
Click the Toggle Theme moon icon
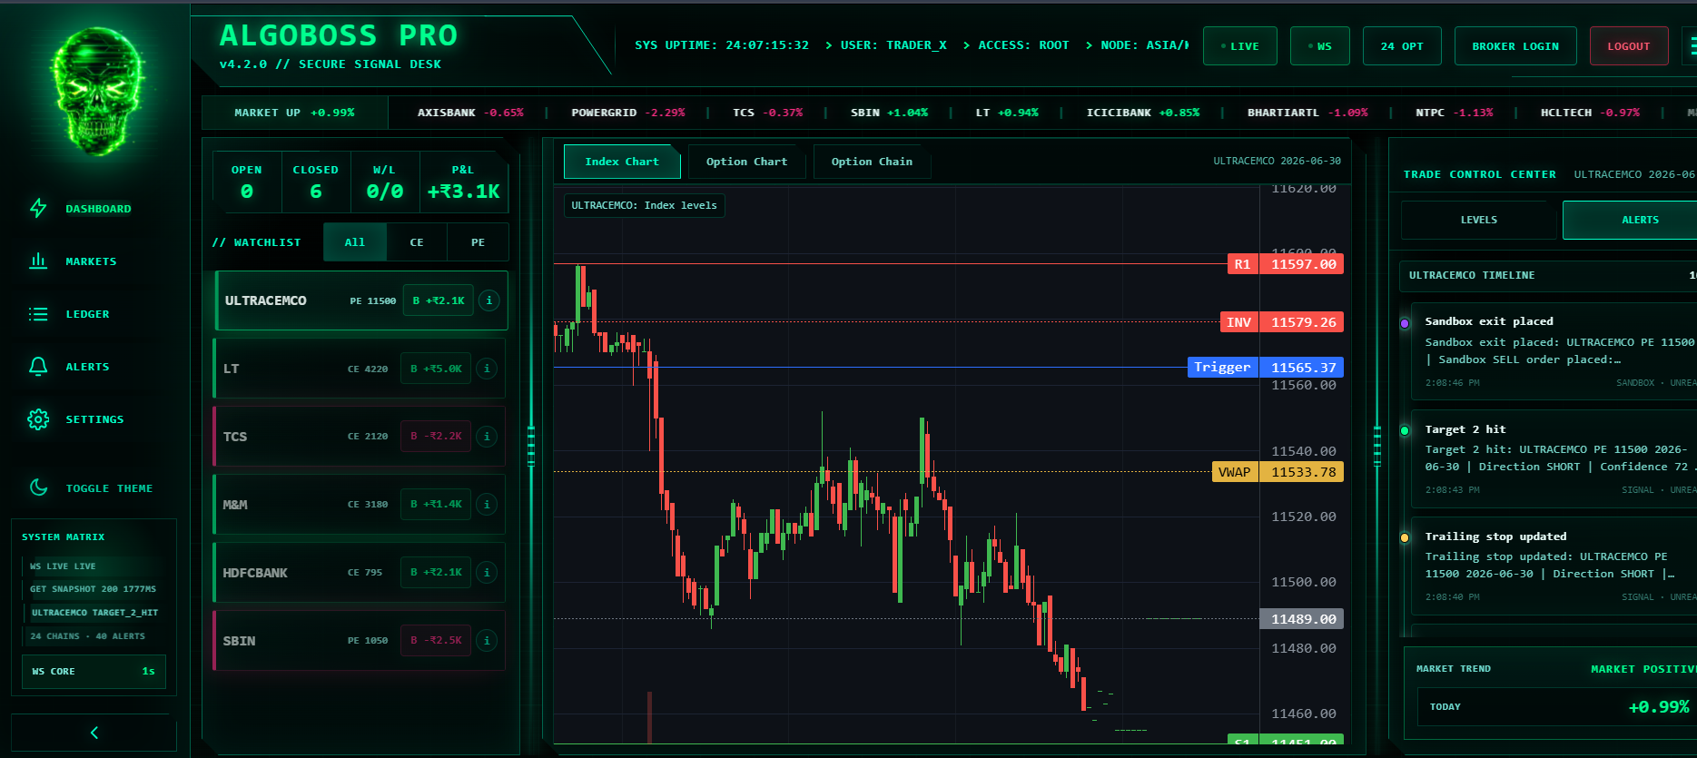38,488
